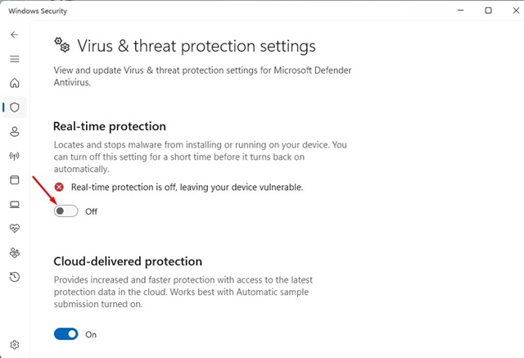Open Firewall & network protection icon
Screen dimensions: 524x358
15,156
